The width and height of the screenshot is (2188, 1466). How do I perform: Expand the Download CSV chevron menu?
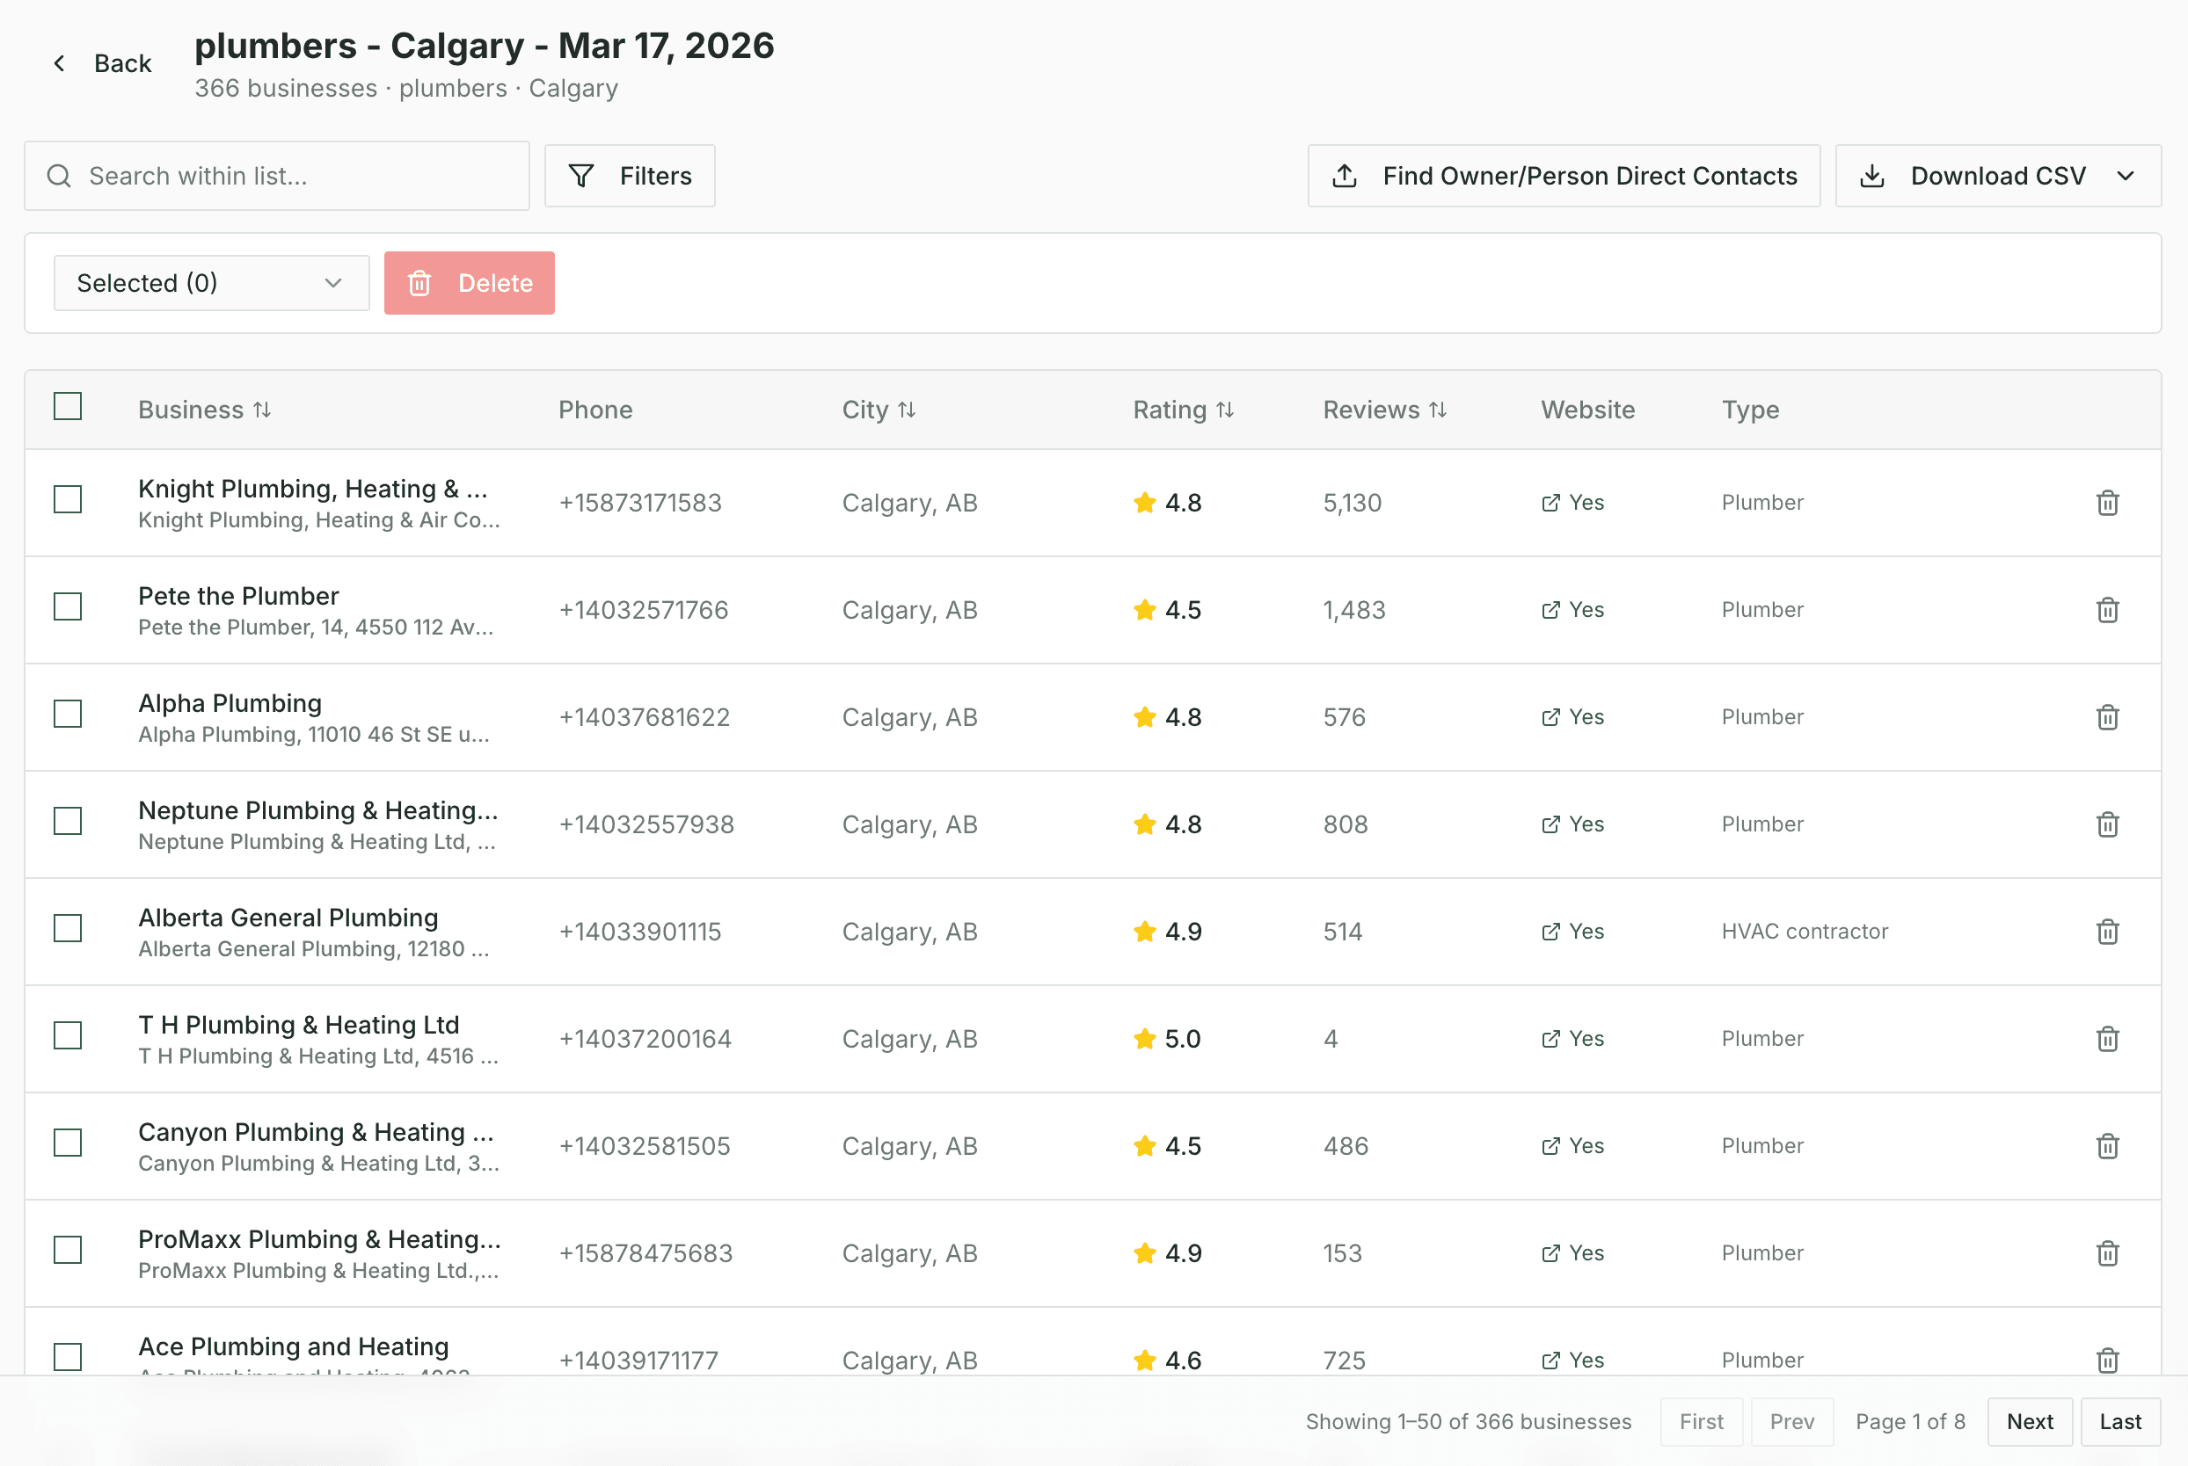(2127, 176)
